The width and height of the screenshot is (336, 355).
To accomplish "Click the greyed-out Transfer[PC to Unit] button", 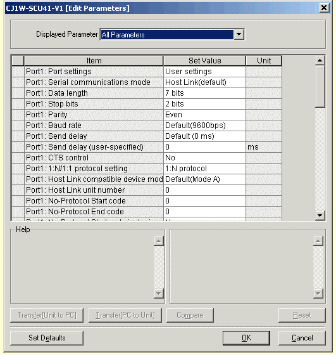I will click(125, 315).
